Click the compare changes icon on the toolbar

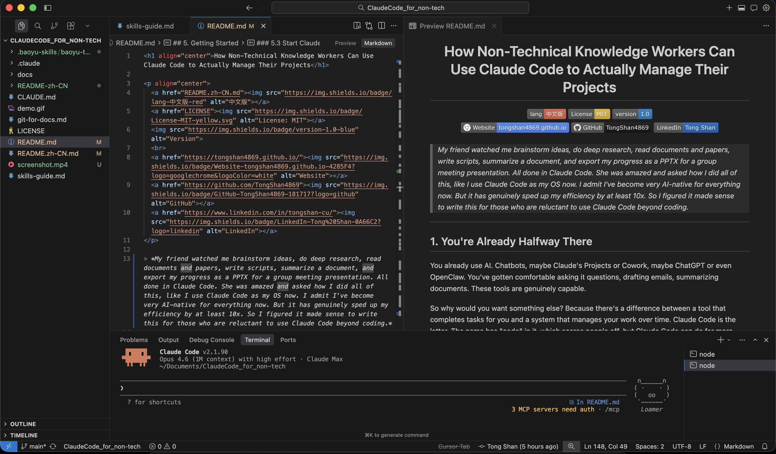tap(369, 26)
